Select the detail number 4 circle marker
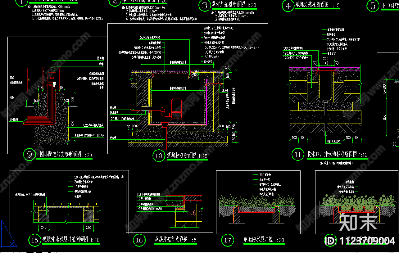 tap(288, 5)
